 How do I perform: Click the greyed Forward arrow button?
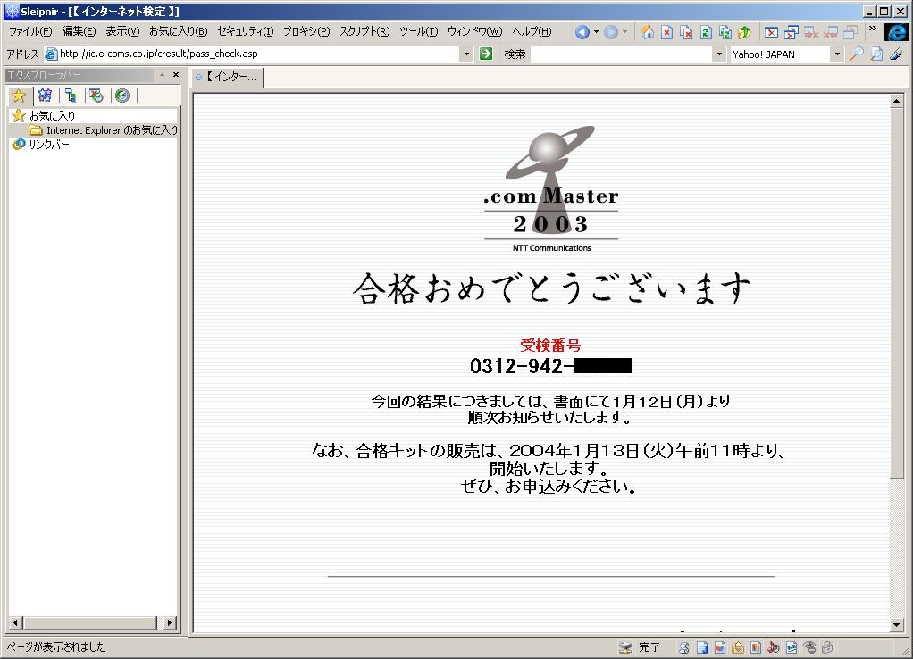(610, 32)
